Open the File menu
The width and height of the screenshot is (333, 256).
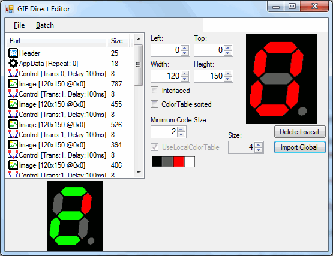pyautogui.click(x=19, y=25)
